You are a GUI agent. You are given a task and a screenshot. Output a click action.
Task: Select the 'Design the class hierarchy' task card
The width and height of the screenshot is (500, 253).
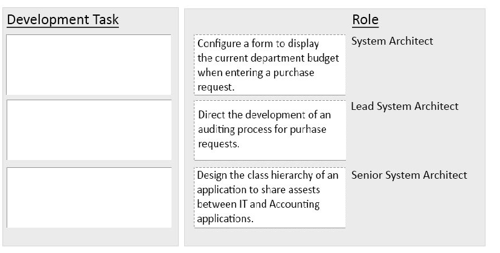pyautogui.click(x=270, y=197)
